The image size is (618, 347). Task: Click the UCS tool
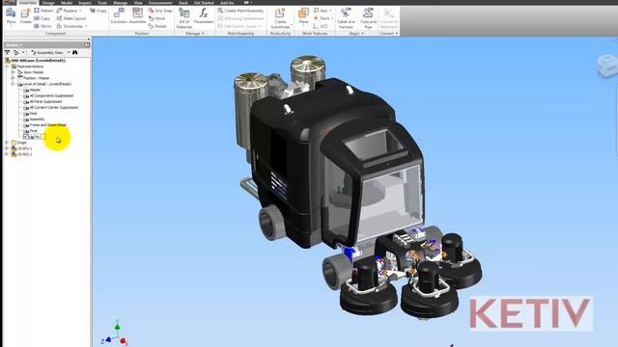tap(321, 26)
